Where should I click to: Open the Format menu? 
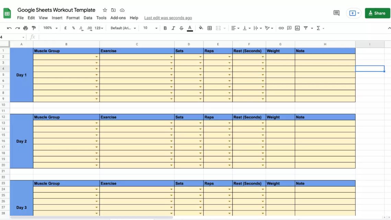73,18
